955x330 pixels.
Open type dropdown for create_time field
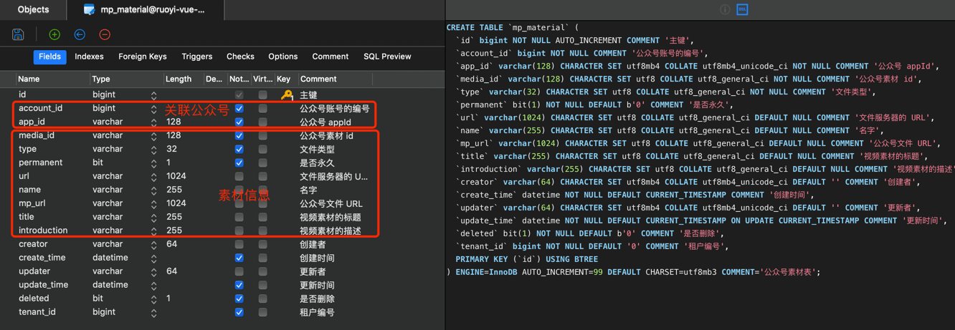tap(153, 258)
